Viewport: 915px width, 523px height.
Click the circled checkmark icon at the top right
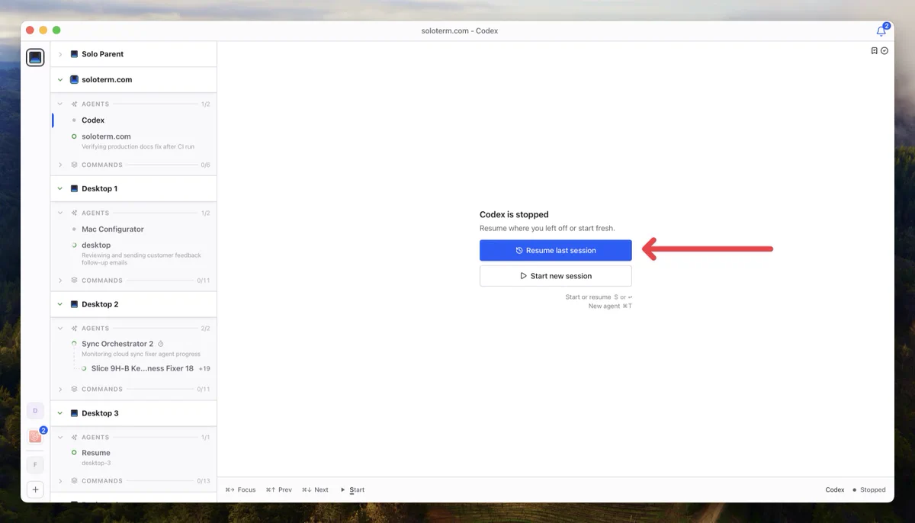pos(884,51)
